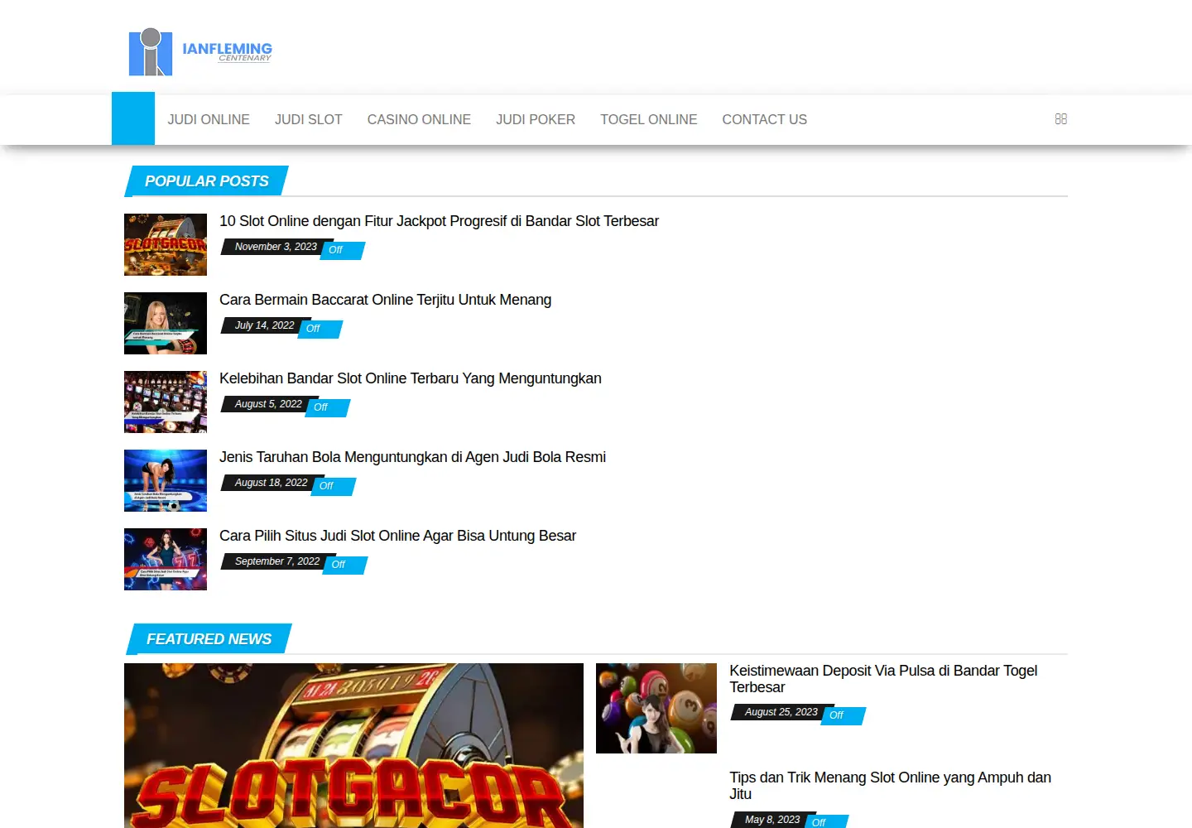Click Off badge beside July 14, 2022
1192x828 pixels.
[x=319, y=329]
